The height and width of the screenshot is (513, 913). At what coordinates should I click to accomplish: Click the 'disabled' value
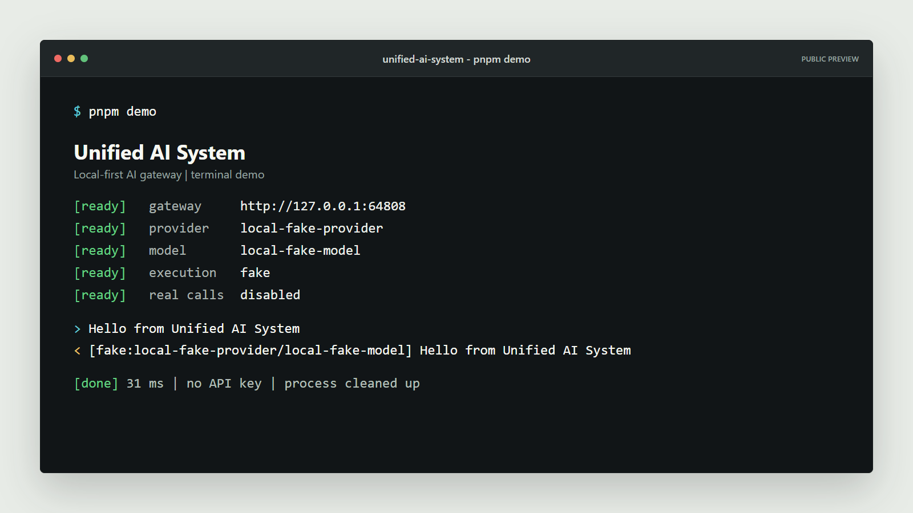pyautogui.click(x=270, y=295)
